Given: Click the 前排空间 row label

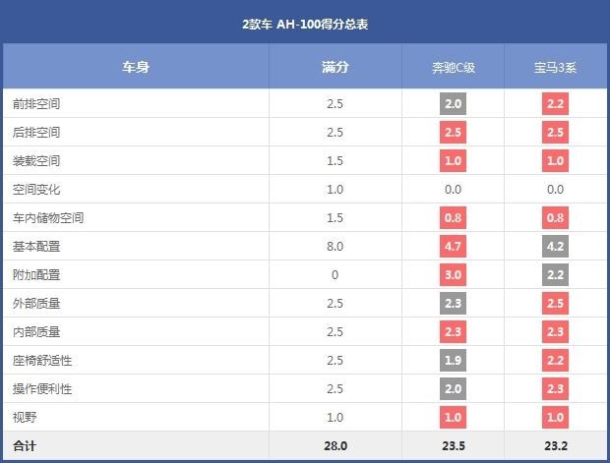Looking at the screenshot, I should tap(36, 103).
